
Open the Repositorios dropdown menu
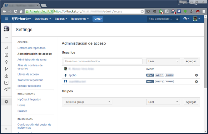(80, 19)
